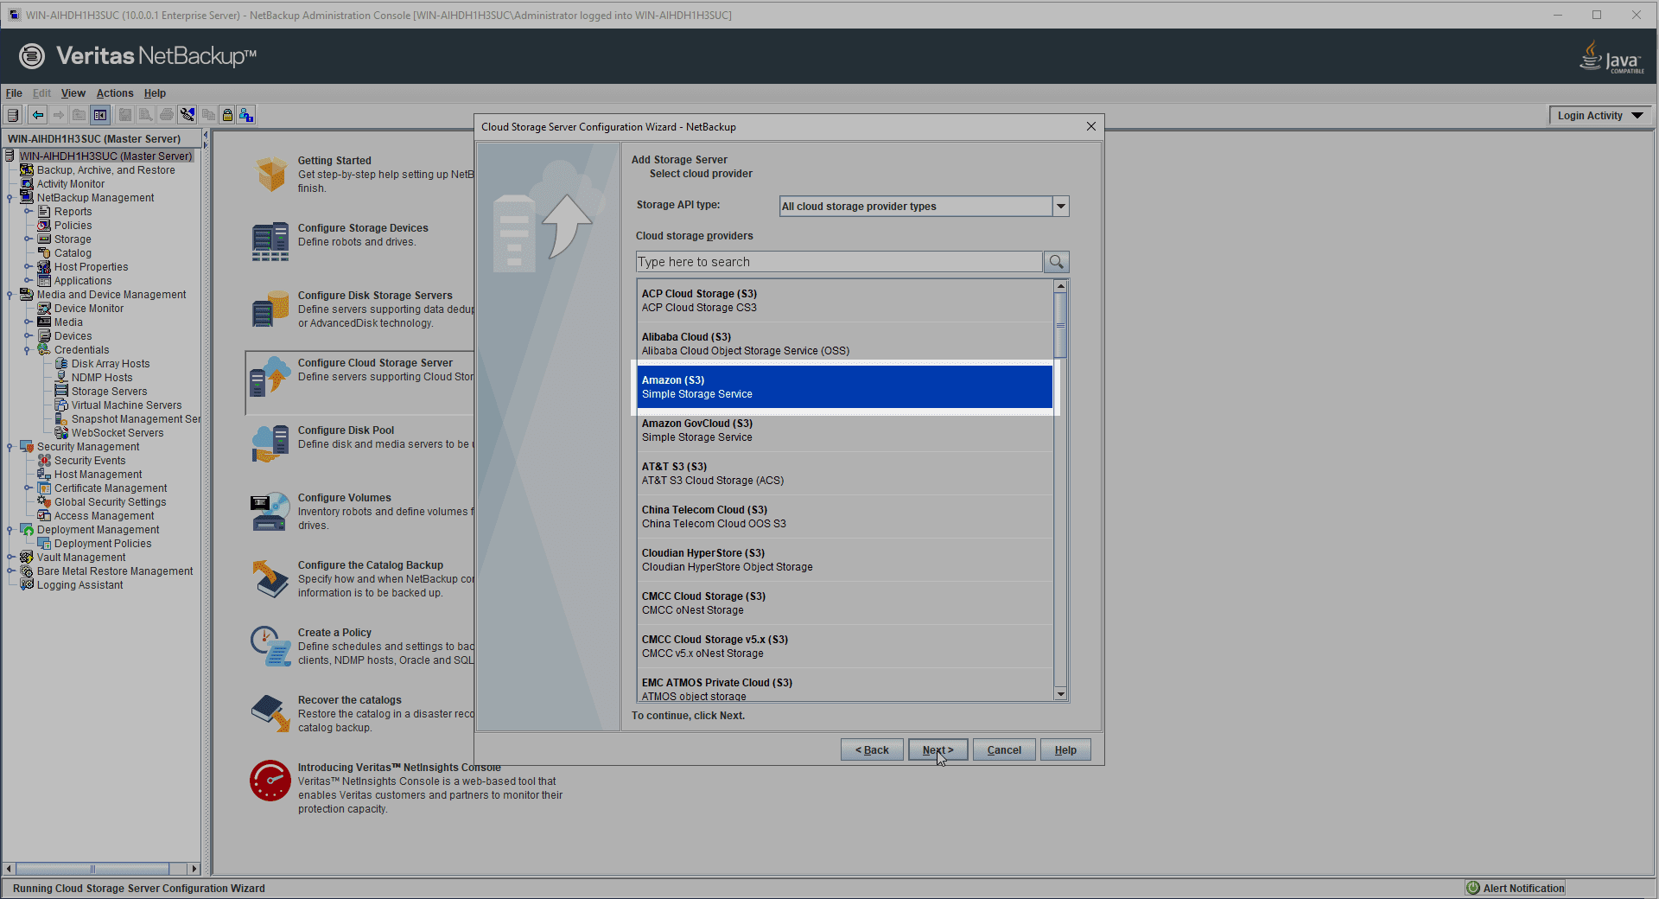This screenshot has width=1659, height=899.
Task: Open the Storage API type dropdown
Action: pos(1061,206)
